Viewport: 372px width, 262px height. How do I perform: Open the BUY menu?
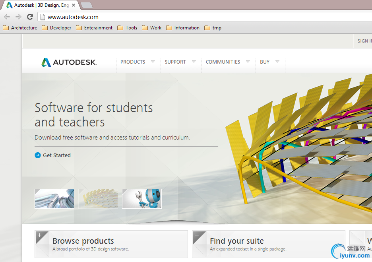[265, 62]
